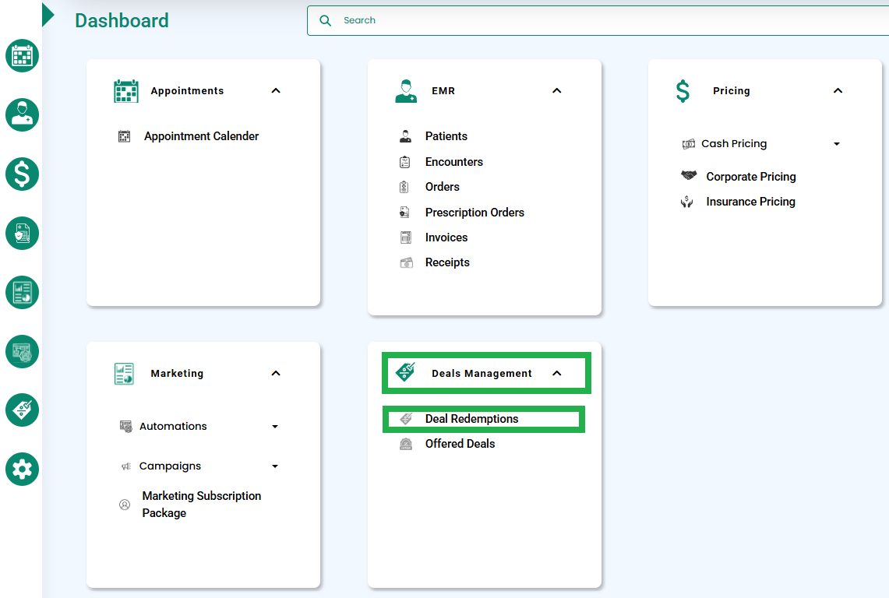This screenshot has width=889, height=598.
Task: Click the Appointments card calendar icon
Action: pyautogui.click(x=126, y=90)
